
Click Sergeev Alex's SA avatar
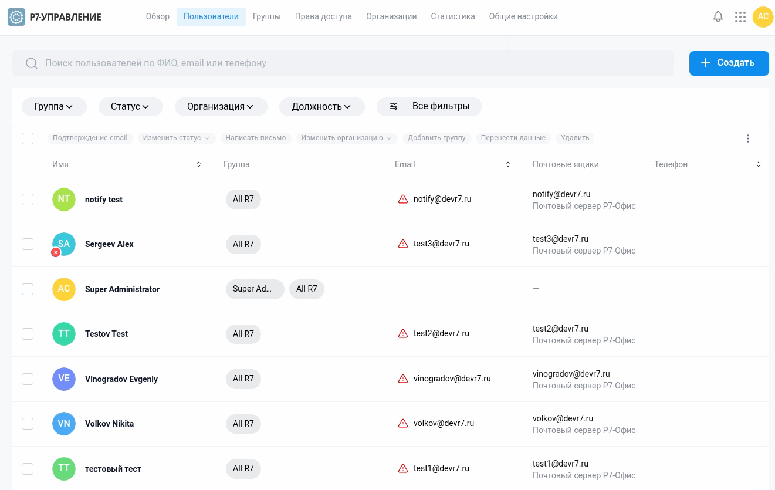[64, 244]
